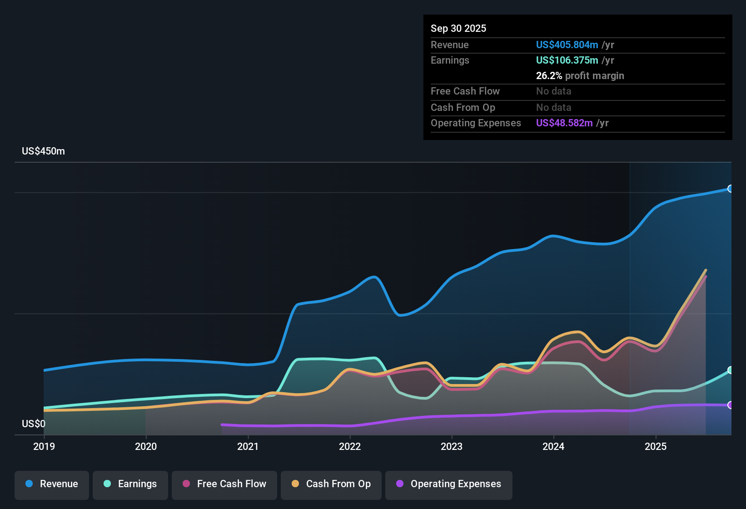Click the US$405.804m Revenue value
The image size is (746, 509).
click(x=567, y=45)
